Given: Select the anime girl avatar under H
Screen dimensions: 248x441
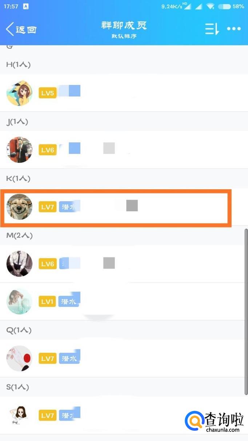Looking at the screenshot, I should 19,93.
